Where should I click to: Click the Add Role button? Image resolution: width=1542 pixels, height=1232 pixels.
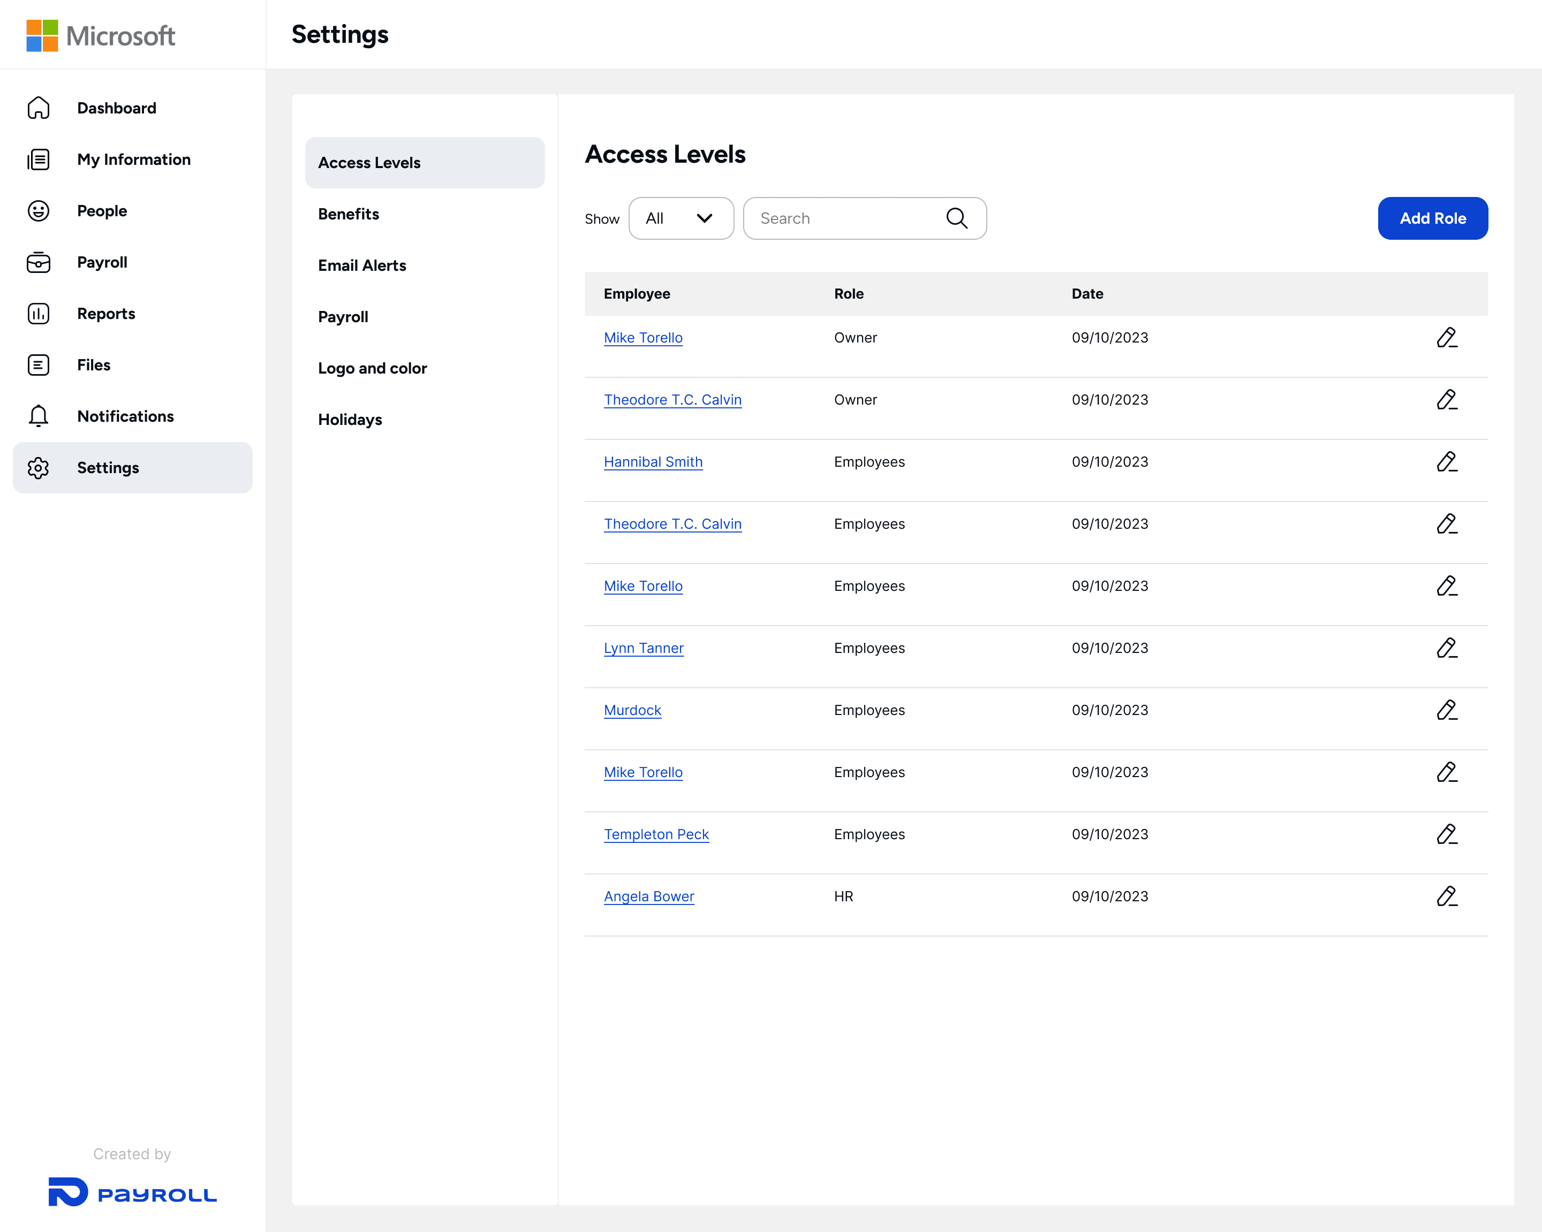coord(1432,218)
